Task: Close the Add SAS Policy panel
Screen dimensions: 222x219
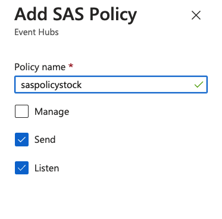Action: 196,15
